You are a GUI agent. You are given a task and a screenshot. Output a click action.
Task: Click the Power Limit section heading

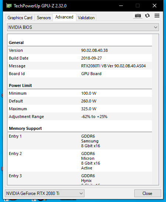(x=20, y=85)
